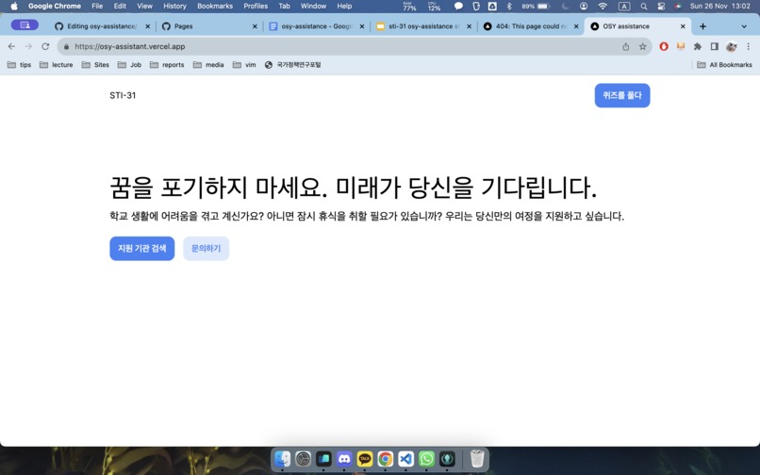Toggle the Chrome side panel icon
The height and width of the screenshot is (475, 760).
(715, 46)
